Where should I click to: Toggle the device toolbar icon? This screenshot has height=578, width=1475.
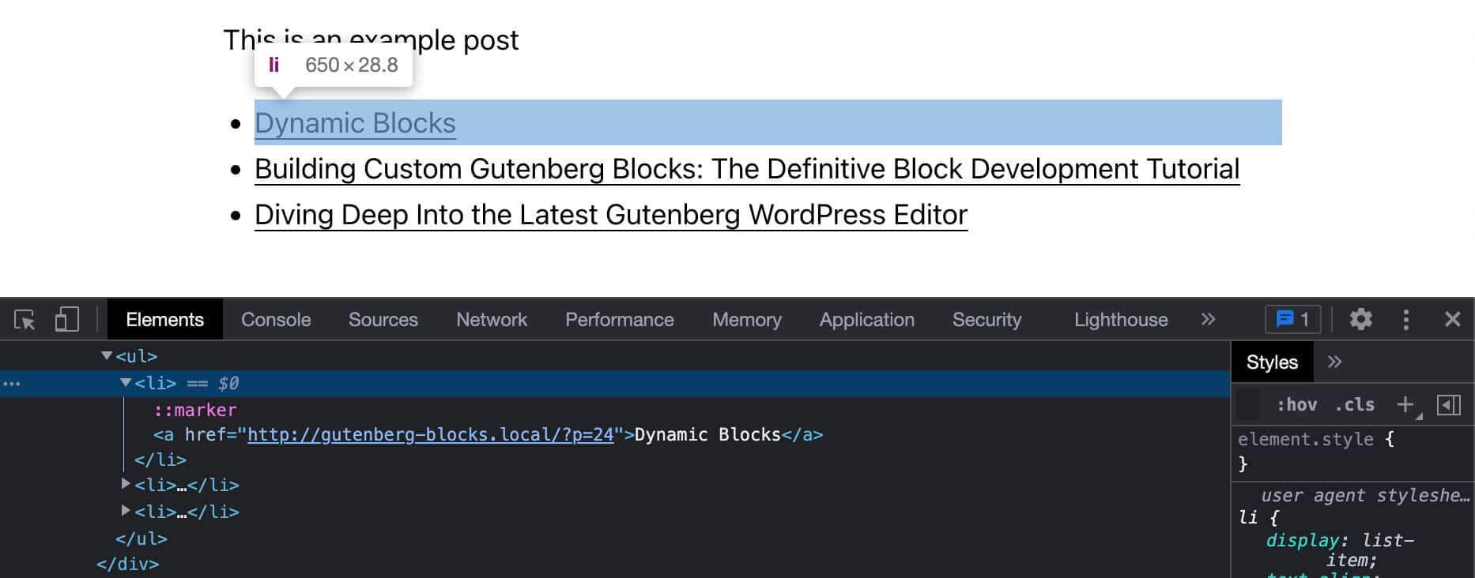(x=67, y=320)
